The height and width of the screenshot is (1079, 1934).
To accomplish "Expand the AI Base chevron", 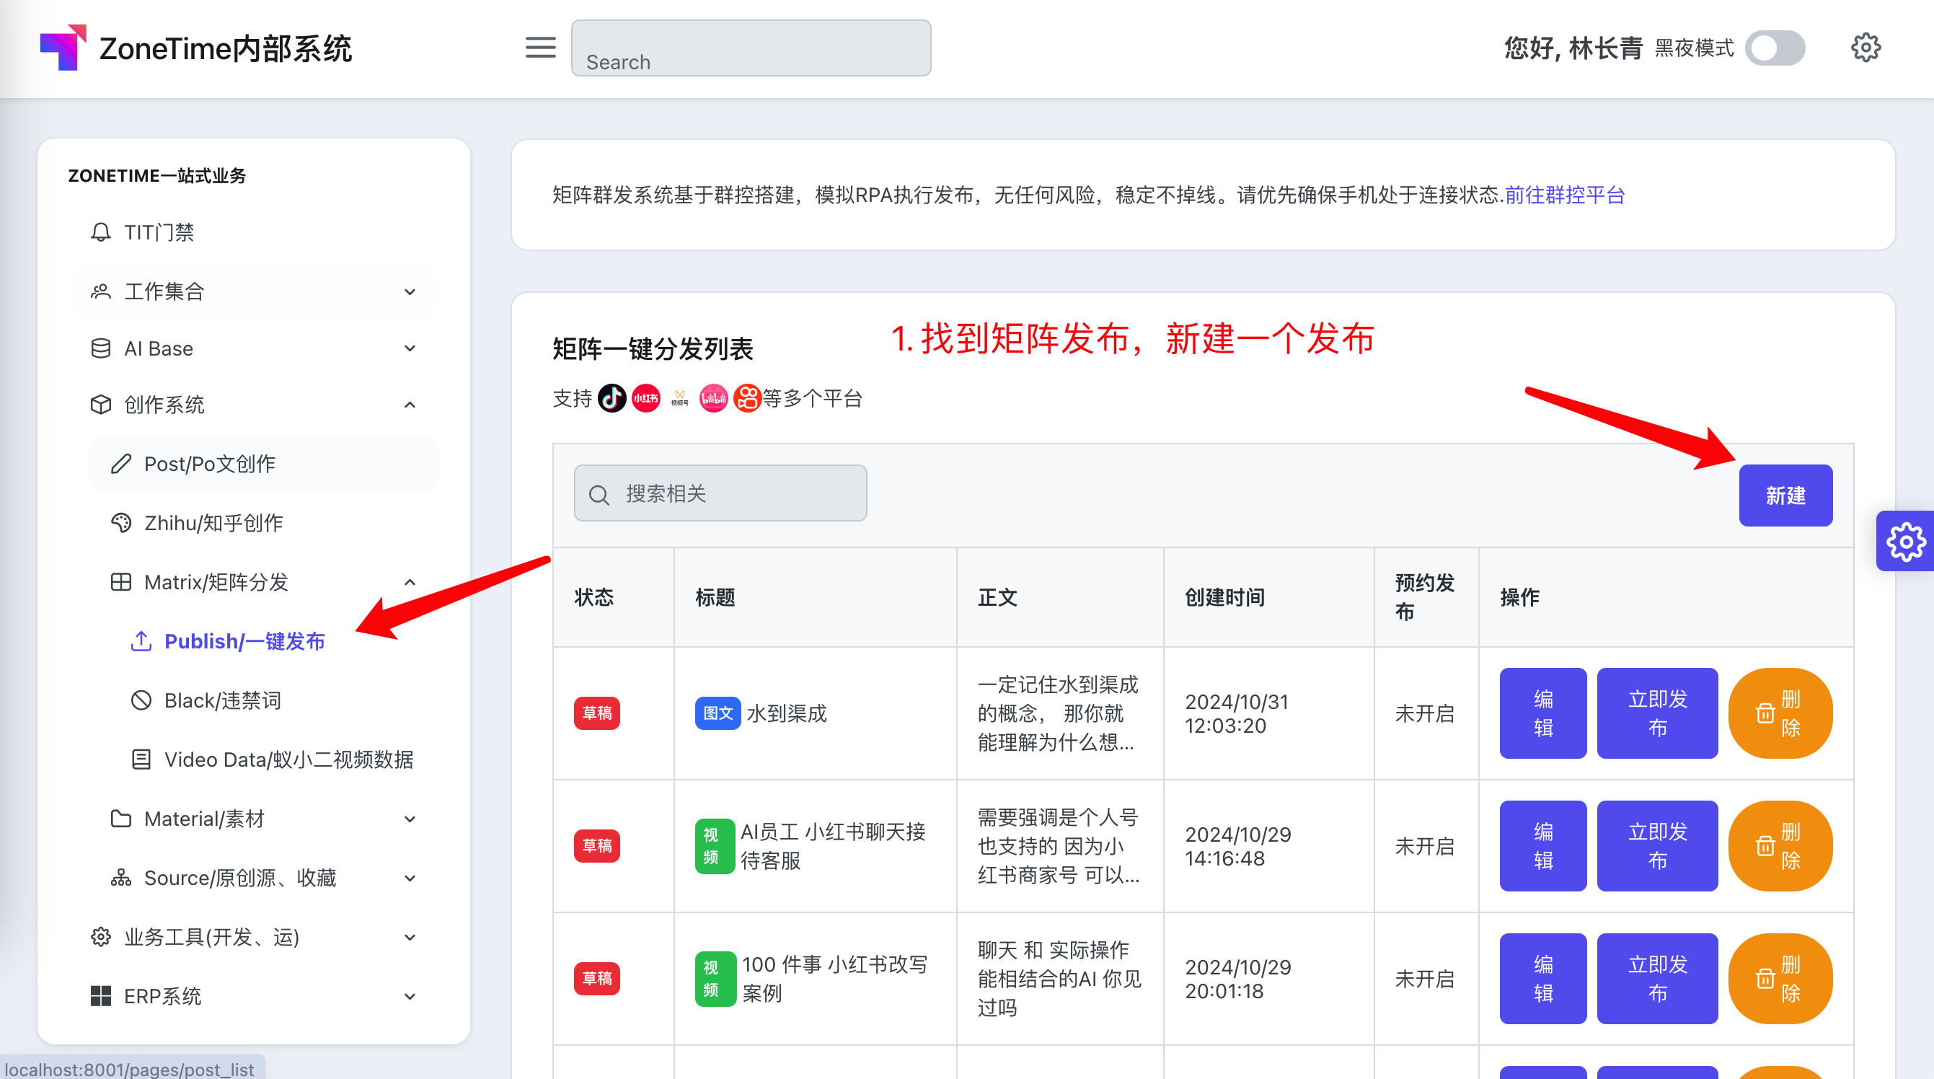I will pyautogui.click(x=410, y=348).
